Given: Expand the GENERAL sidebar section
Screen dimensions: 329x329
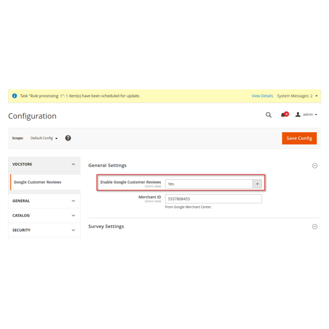Looking at the screenshot, I should point(73,201).
